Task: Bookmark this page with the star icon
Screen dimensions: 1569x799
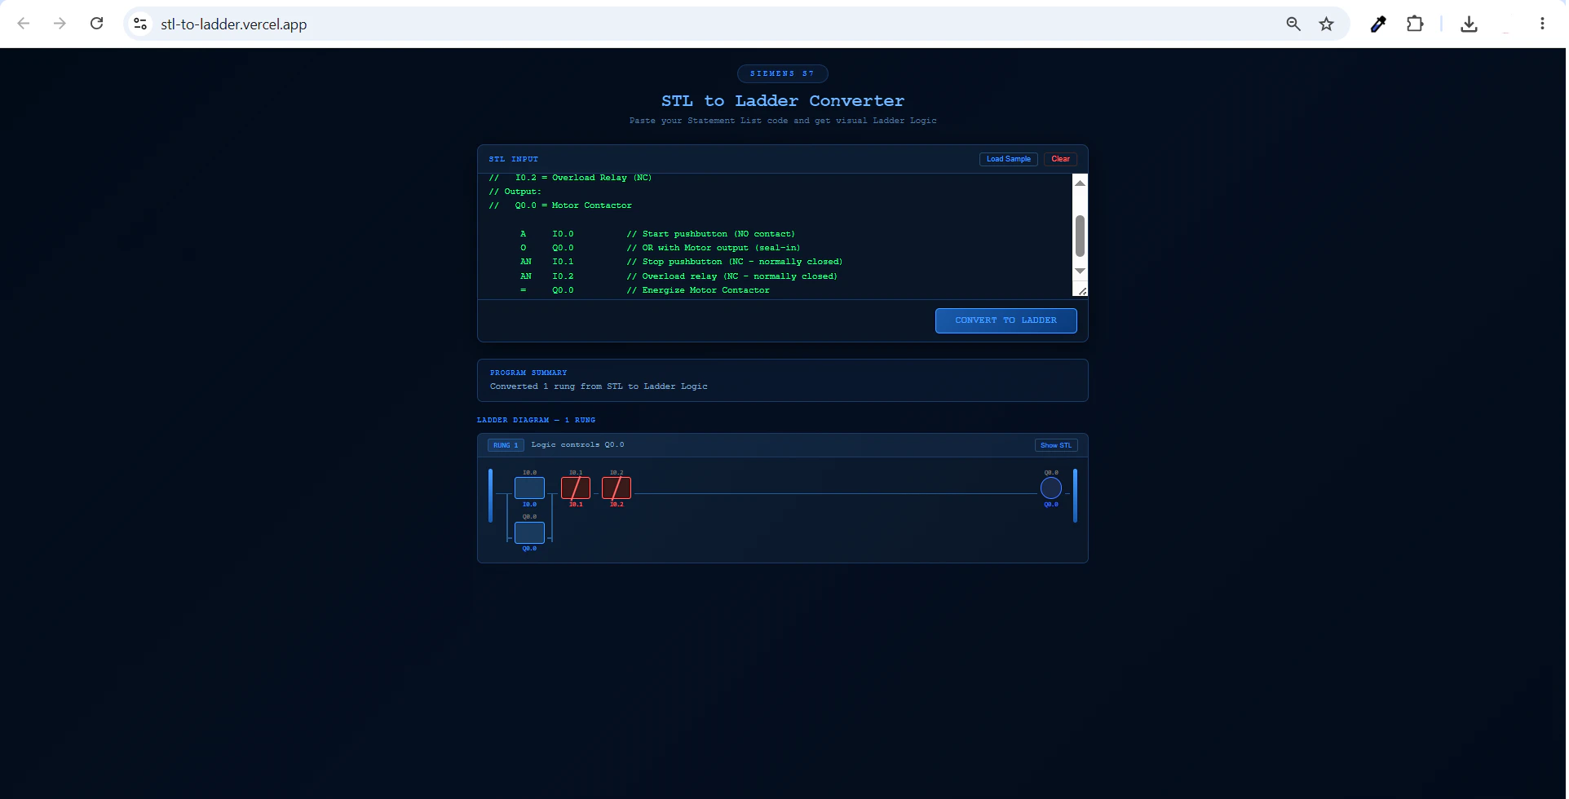Action: [1327, 24]
